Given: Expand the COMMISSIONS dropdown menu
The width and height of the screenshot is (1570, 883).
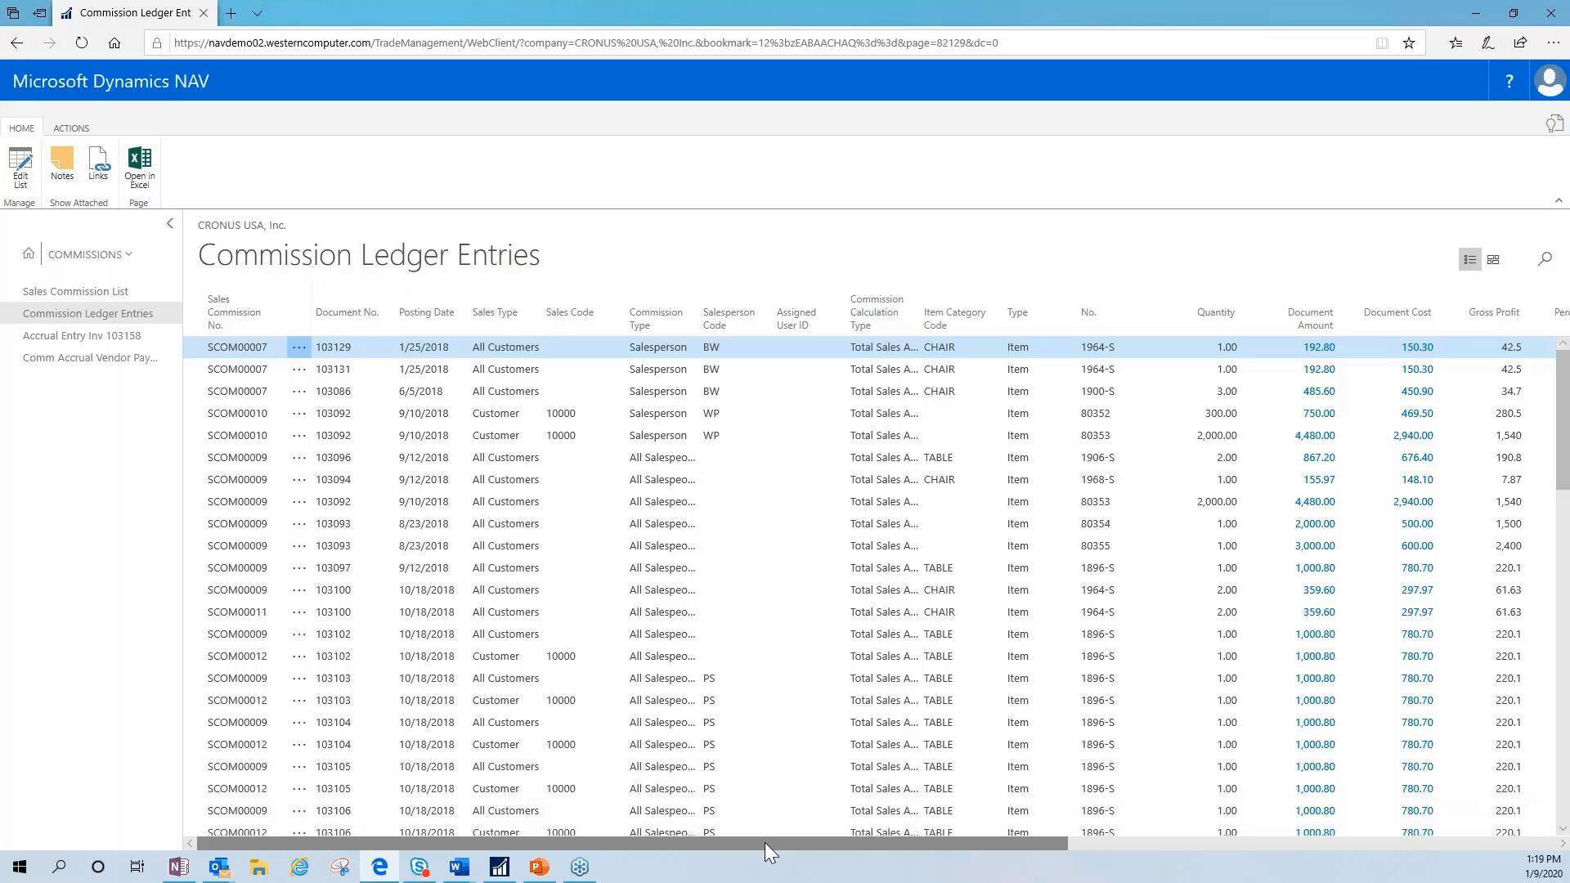Looking at the screenshot, I should click(x=90, y=254).
